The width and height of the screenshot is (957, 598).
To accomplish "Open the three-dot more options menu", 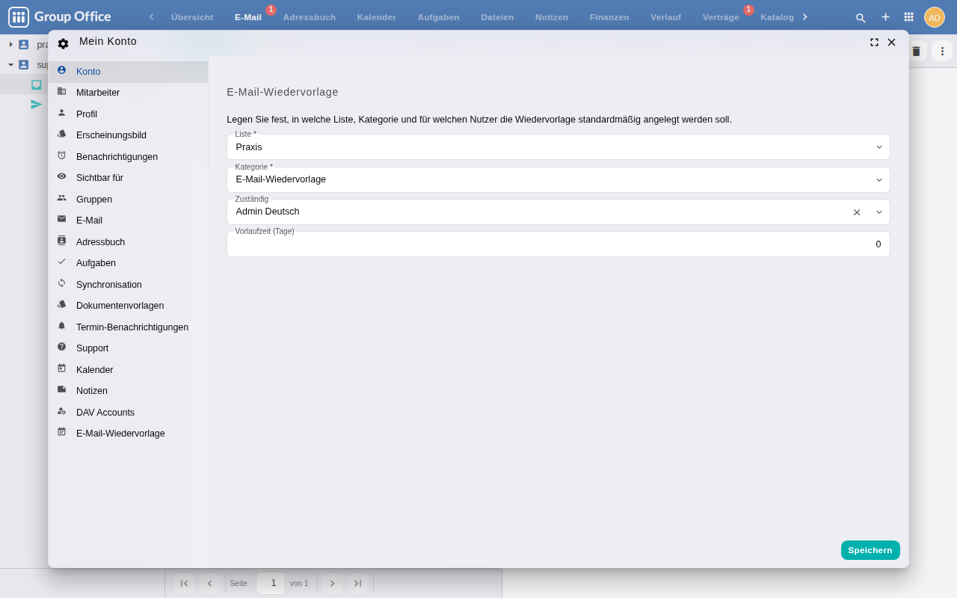I will pyautogui.click(x=942, y=51).
